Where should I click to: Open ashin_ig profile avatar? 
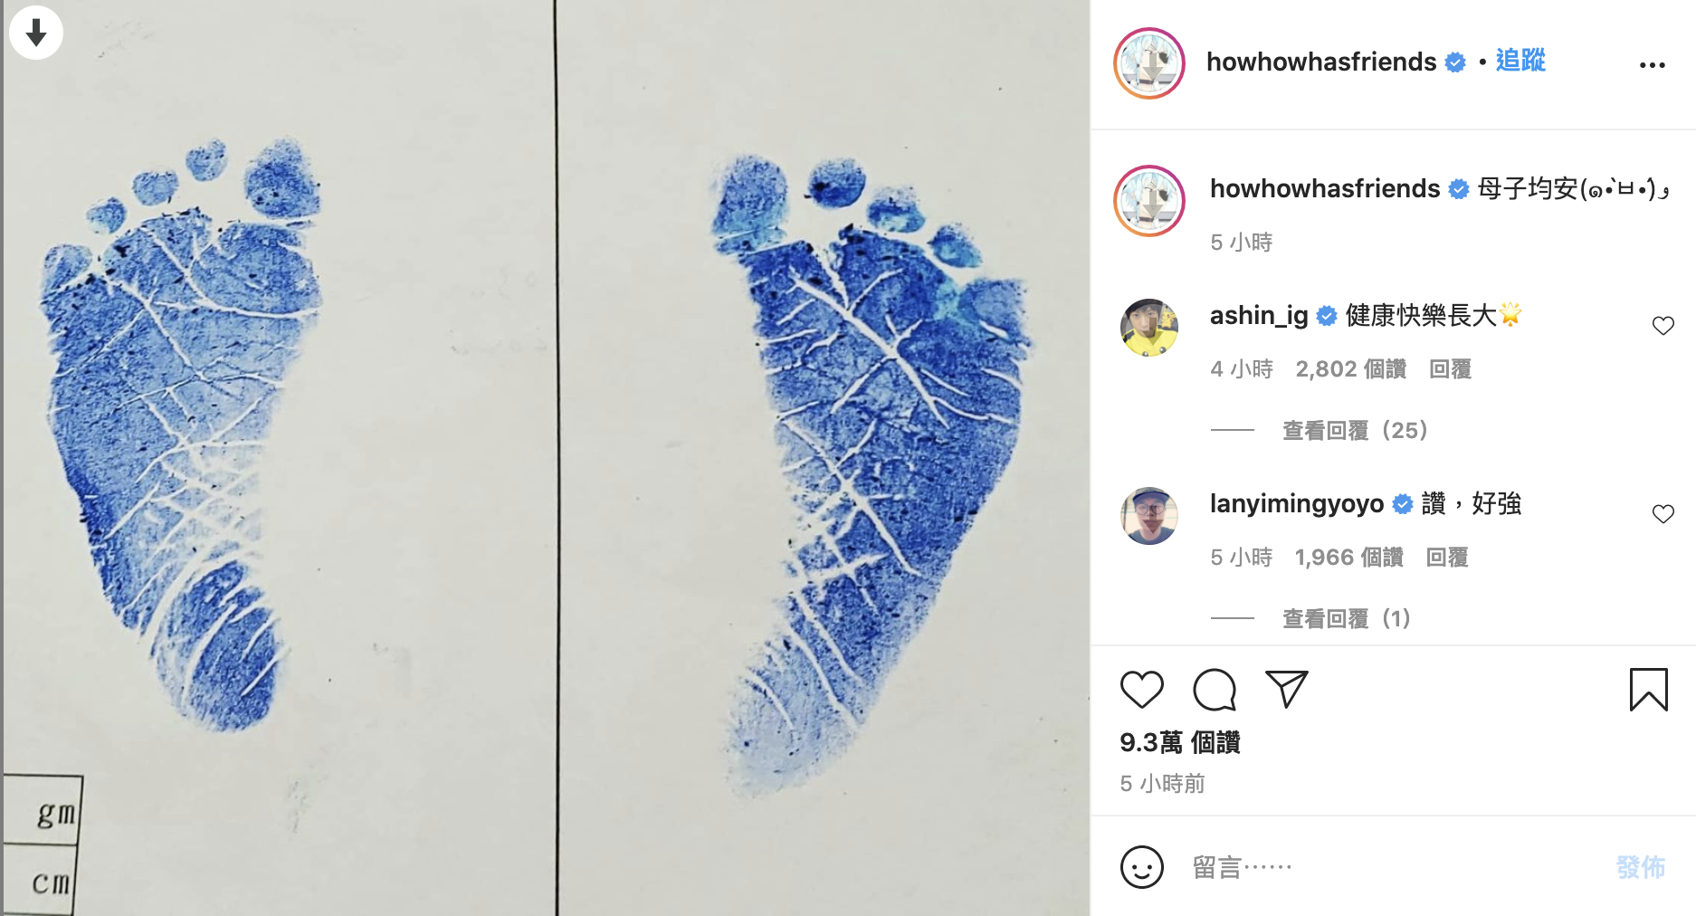click(1149, 328)
